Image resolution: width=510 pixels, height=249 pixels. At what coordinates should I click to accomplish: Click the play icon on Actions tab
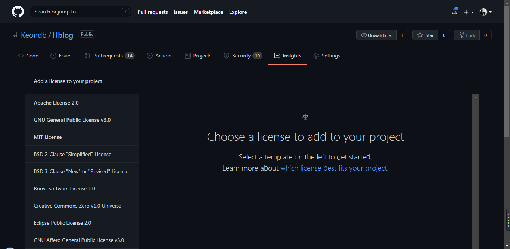[150, 56]
